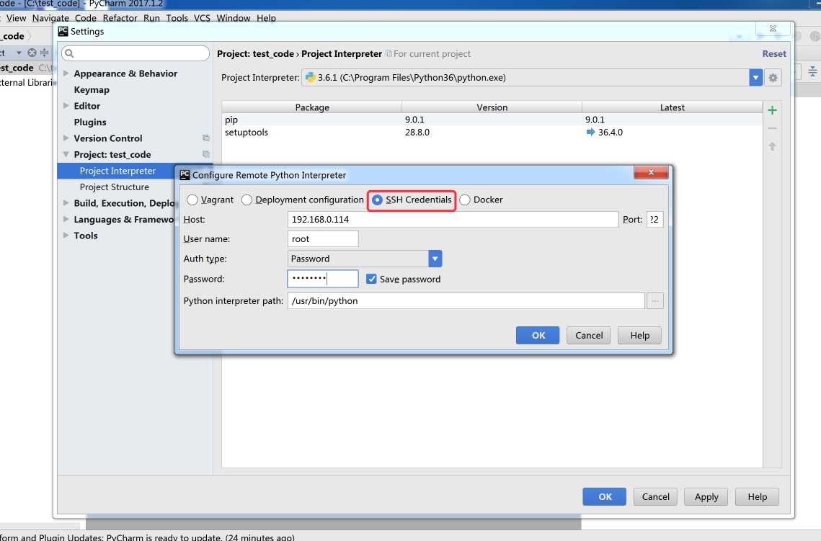Viewport: 821px width, 541px height.
Task: Select the pip package row
Action: pos(492,120)
